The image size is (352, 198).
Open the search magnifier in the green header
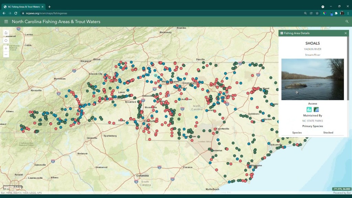click(x=347, y=22)
